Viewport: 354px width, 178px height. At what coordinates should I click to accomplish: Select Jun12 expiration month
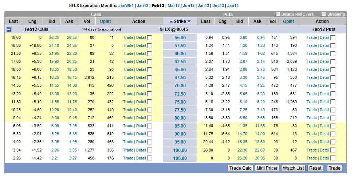pos(189,6)
